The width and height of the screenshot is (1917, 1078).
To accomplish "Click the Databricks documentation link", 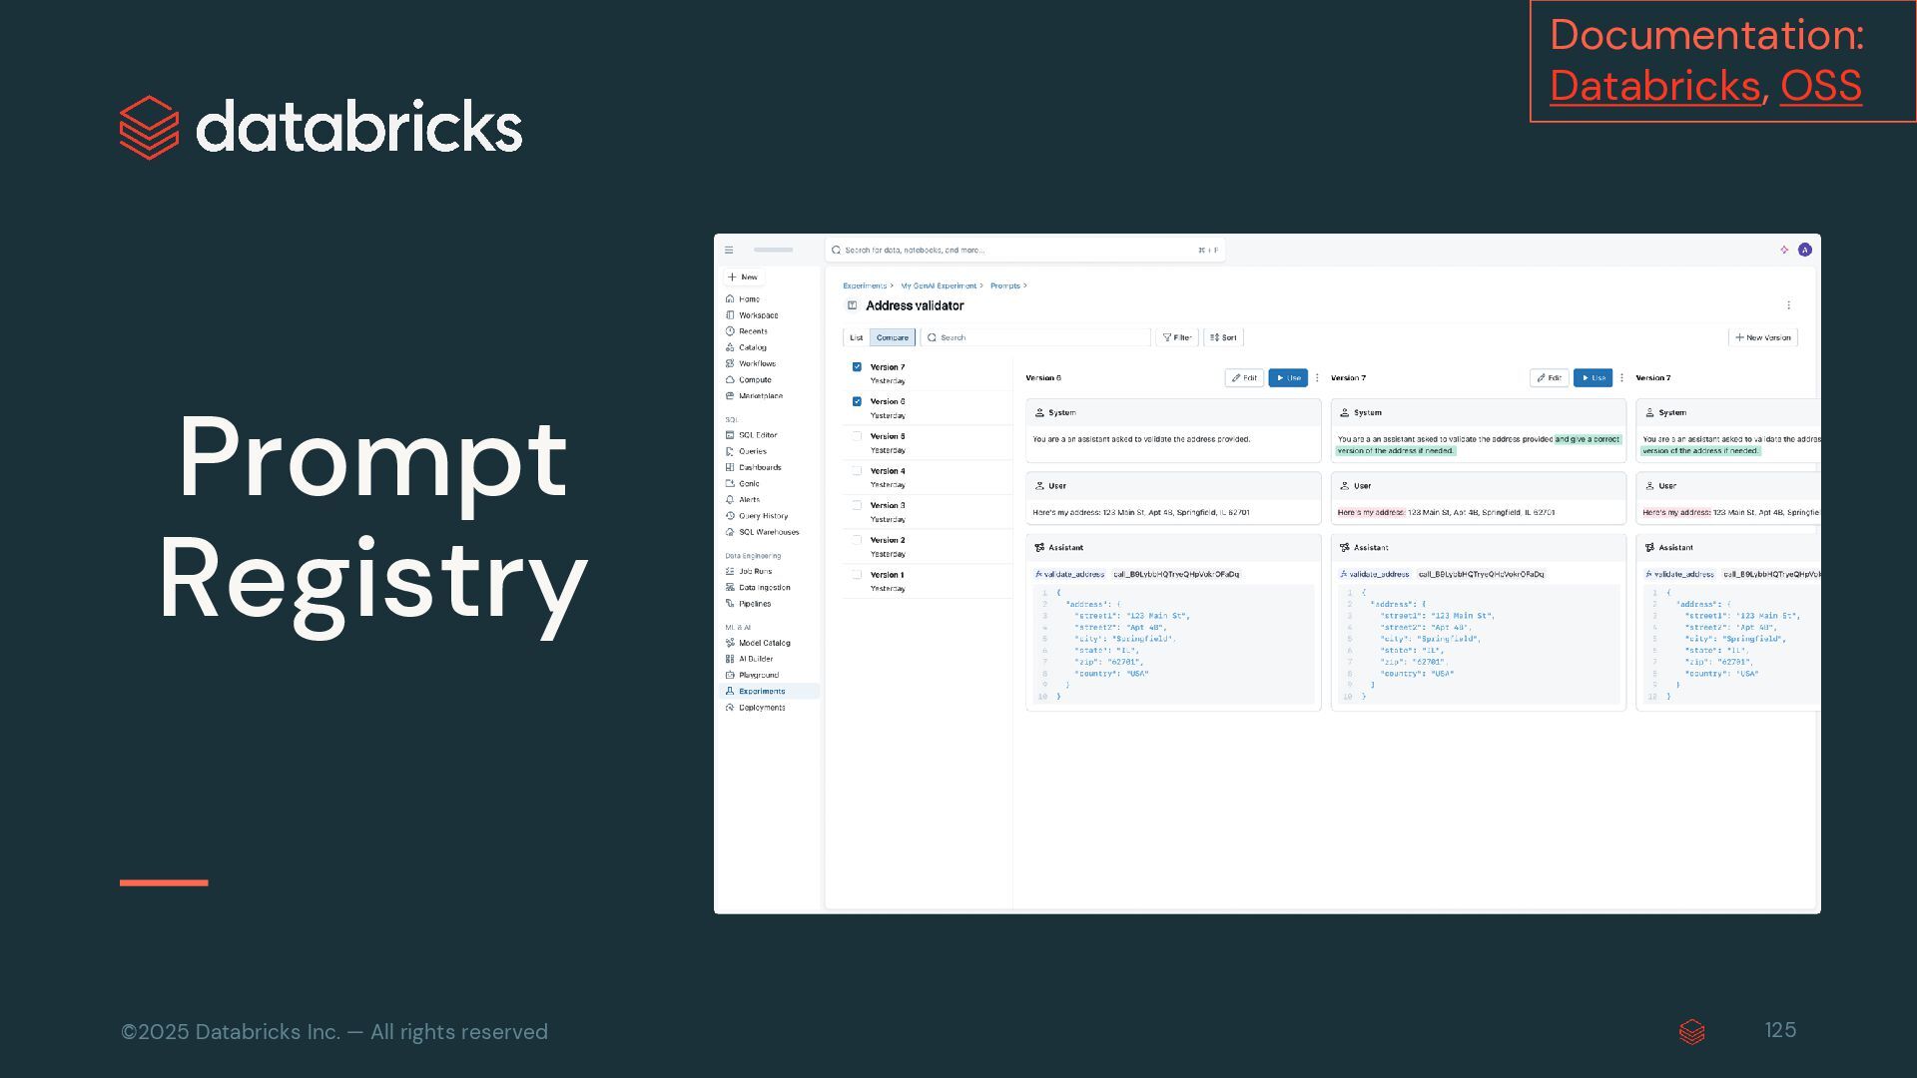I will click(x=1654, y=87).
